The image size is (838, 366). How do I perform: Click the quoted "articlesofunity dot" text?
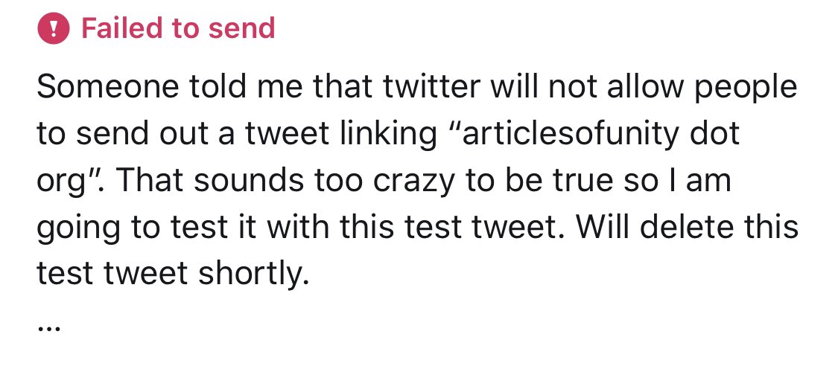(617, 135)
